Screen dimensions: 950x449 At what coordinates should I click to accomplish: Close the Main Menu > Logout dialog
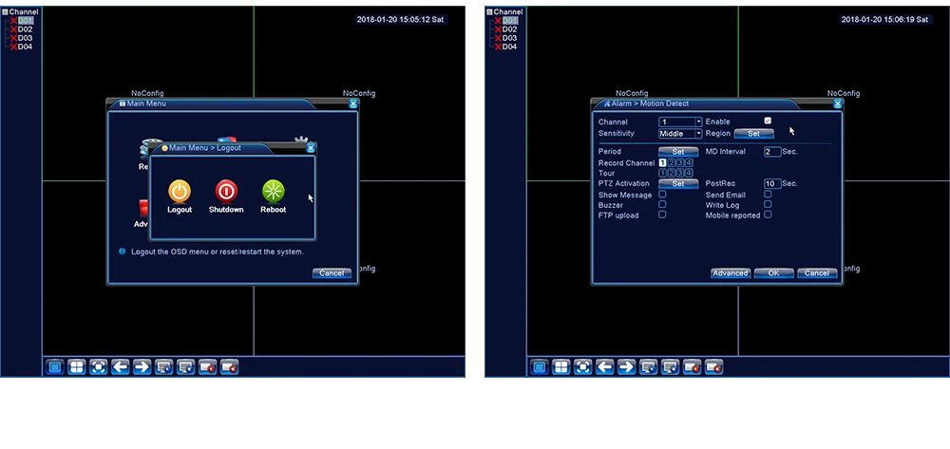(x=311, y=148)
